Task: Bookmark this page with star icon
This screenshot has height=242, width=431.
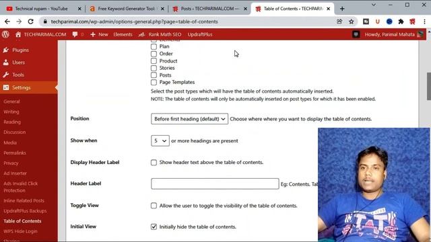Action: (x=352, y=22)
